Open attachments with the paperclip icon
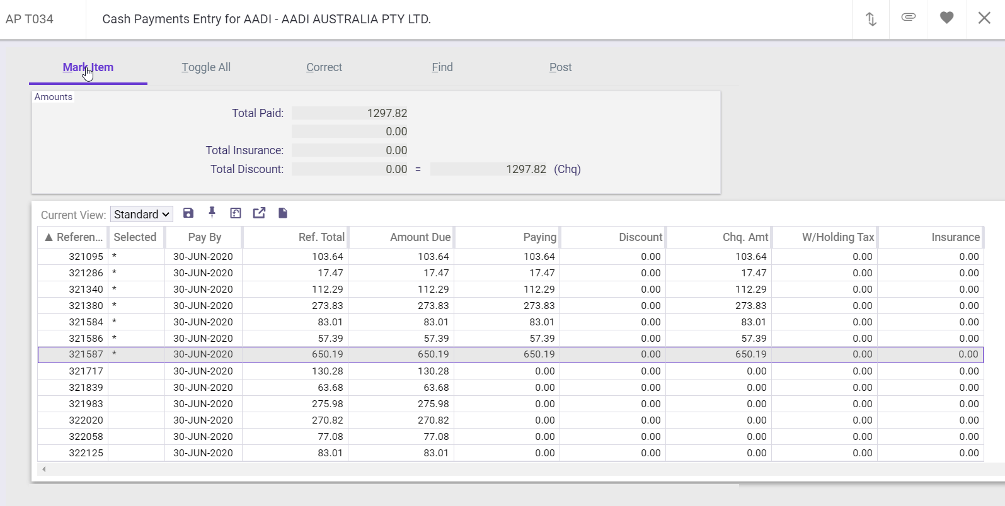This screenshot has height=506, width=1005. [909, 18]
